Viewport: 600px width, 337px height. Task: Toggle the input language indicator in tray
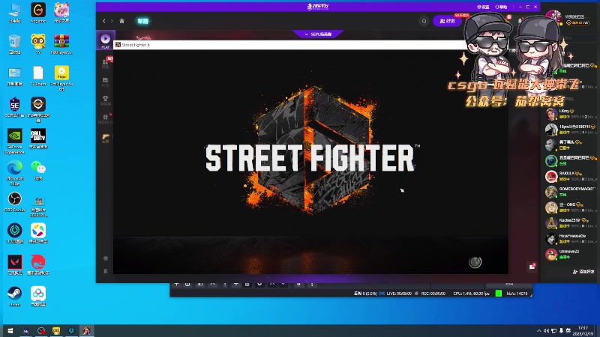pyautogui.click(x=568, y=331)
